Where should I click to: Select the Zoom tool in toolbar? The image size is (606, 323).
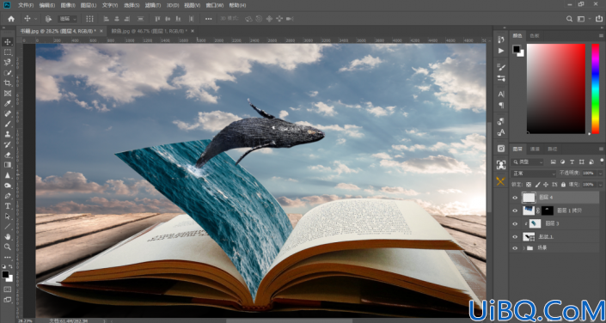tap(8, 247)
